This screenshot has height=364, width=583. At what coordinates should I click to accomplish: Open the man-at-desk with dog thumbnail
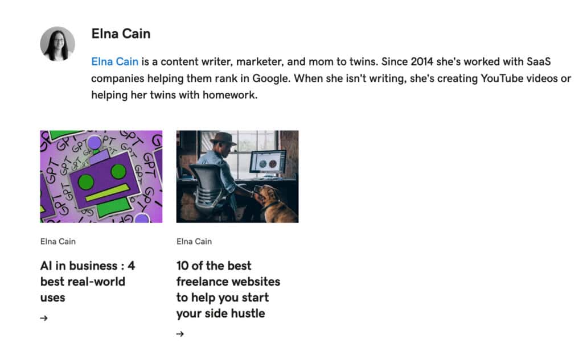[237, 176]
